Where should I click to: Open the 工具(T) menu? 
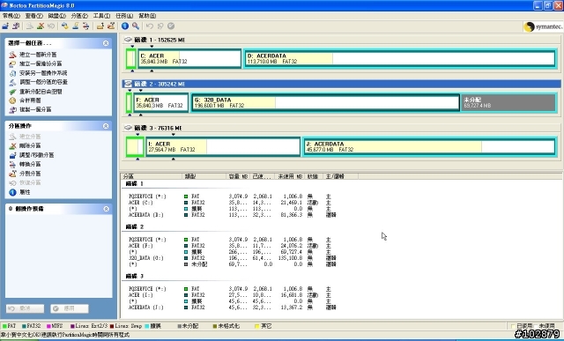(102, 16)
